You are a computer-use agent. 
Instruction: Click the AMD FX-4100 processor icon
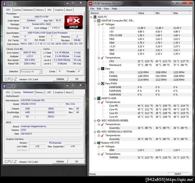tap(99, 98)
